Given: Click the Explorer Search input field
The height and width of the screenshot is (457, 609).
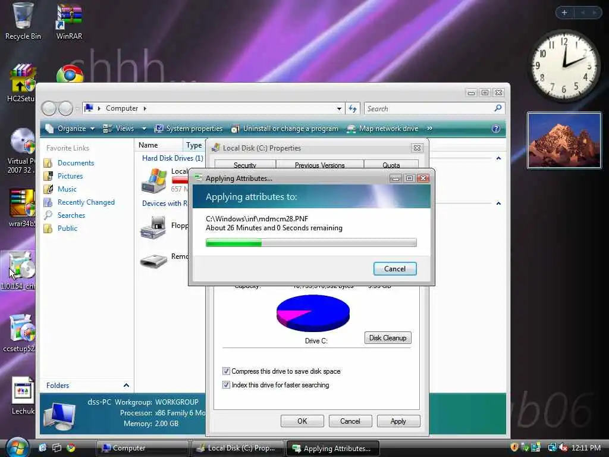Looking at the screenshot, I should (429, 108).
